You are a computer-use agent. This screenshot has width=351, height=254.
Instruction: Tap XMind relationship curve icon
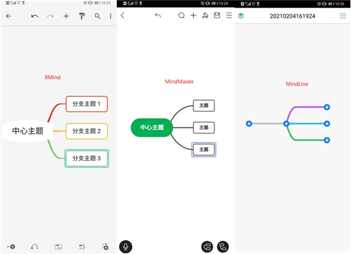35,246
